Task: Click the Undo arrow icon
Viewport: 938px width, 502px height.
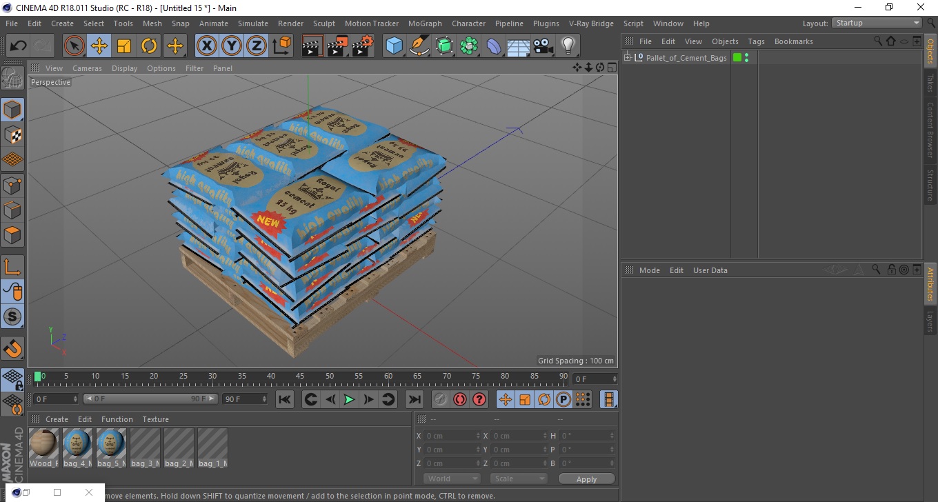Action: point(19,46)
